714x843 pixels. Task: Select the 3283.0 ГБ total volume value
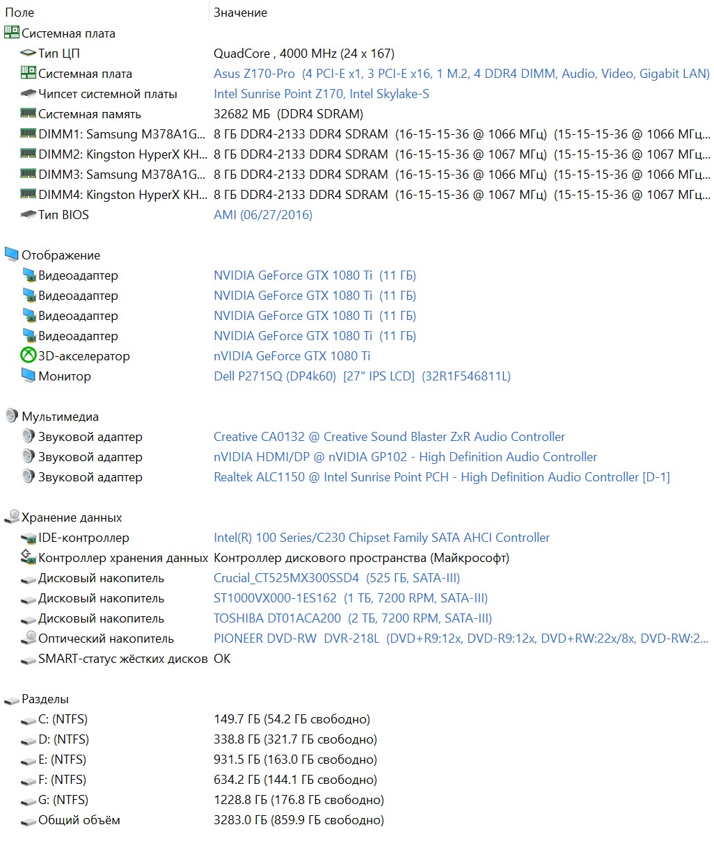(x=299, y=819)
